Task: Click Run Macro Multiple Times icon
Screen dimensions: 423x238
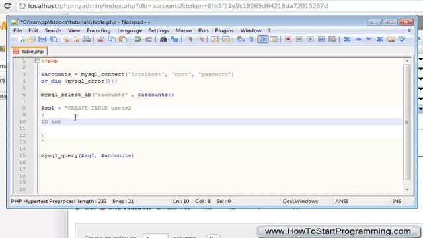Action: click(x=321, y=40)
